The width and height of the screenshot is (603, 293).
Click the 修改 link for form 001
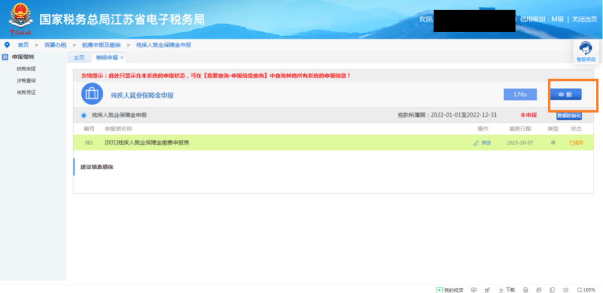coord(486,143)
